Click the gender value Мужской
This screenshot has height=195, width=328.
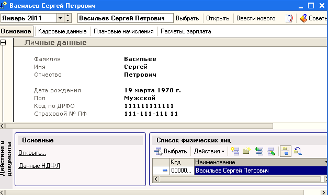coord(140,98)
